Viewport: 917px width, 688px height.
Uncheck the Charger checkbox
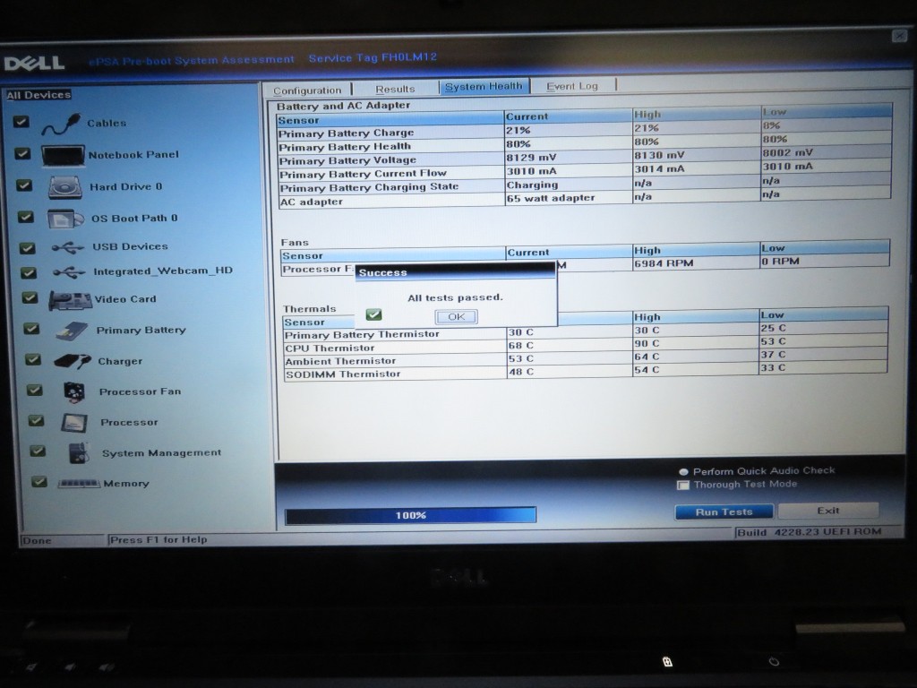[x=33, y=359]
